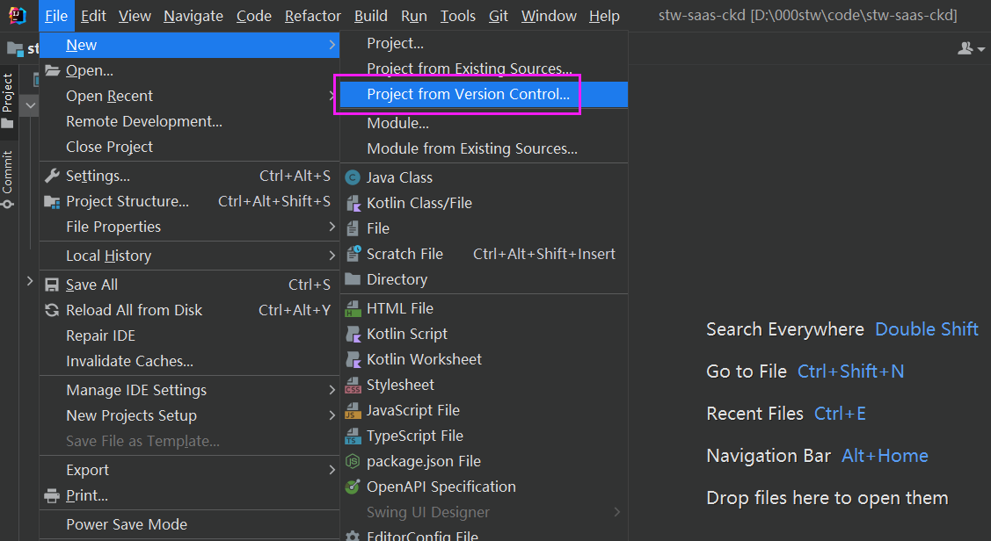Expand the Open Recent submenu
Screen dimensions: 991x541
[110, 96]
